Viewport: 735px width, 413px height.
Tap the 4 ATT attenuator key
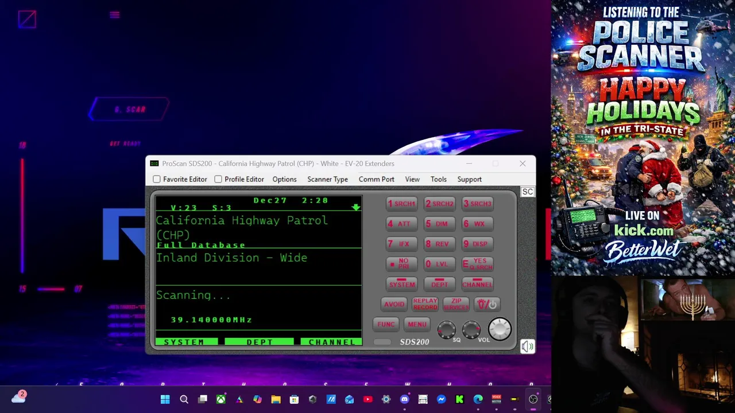(x=401, y=224)
